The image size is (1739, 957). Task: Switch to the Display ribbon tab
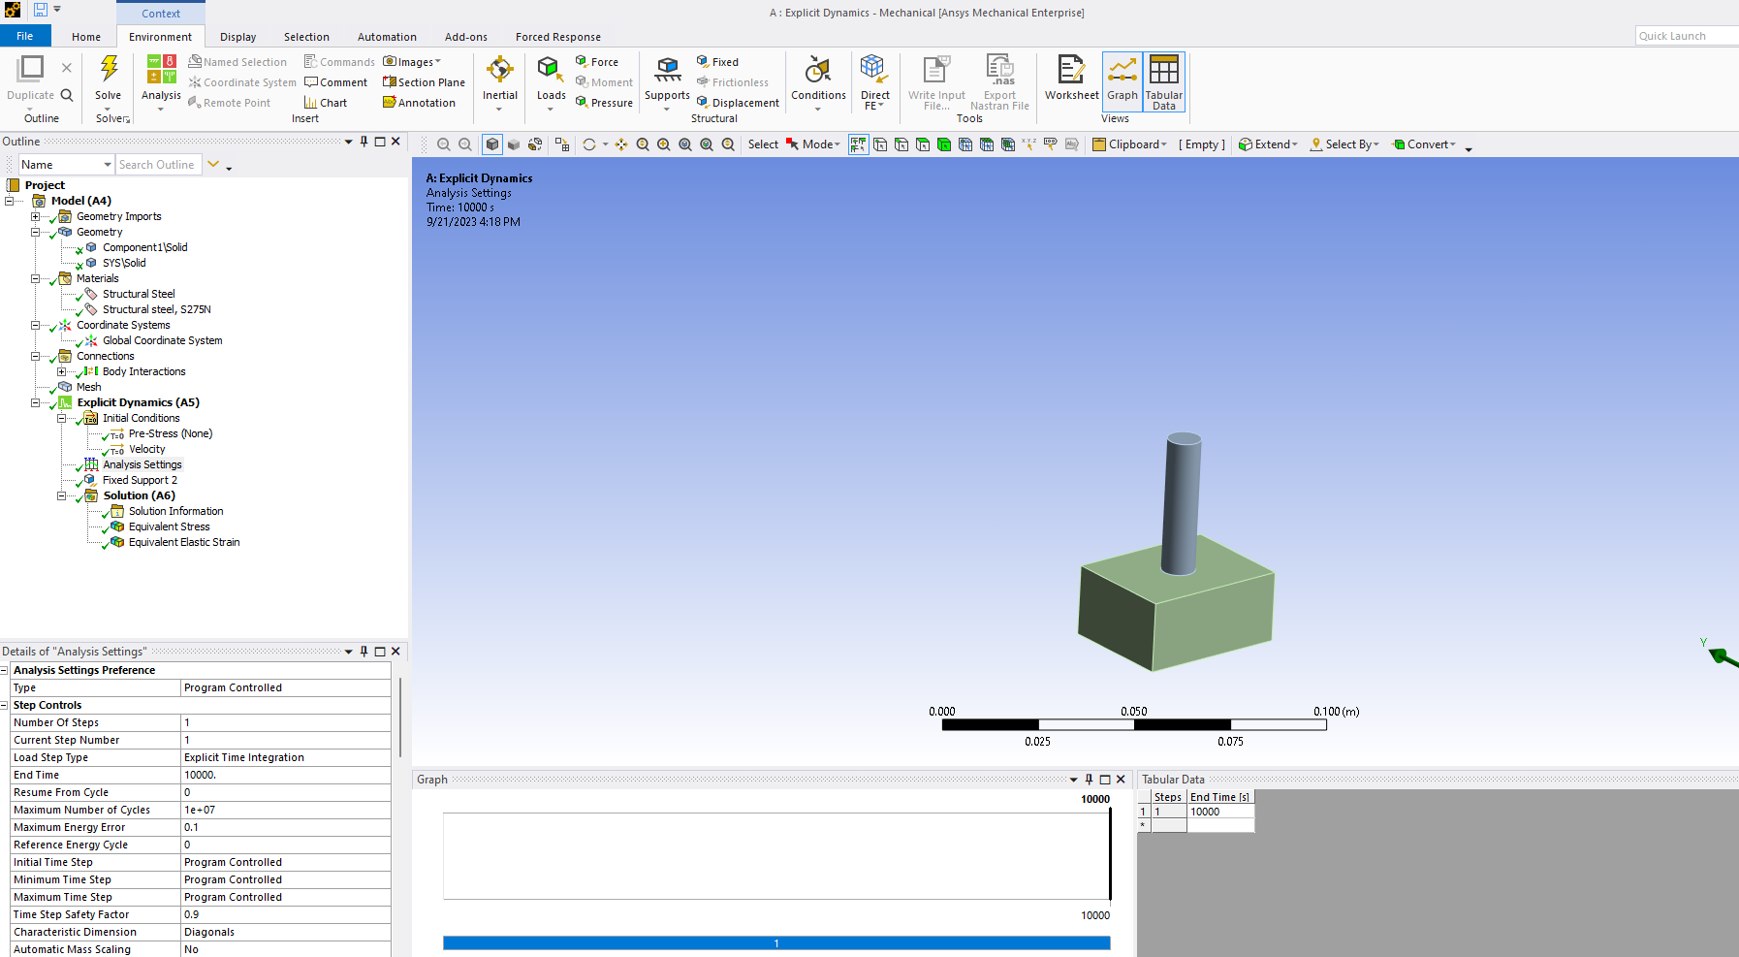click(x=237, y=37)
